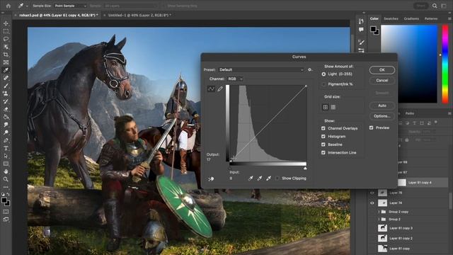The height and width of the screenshot is (255, 453).
Task: Select the Rectangle shape tool
Action: click(x=6, y=164)
